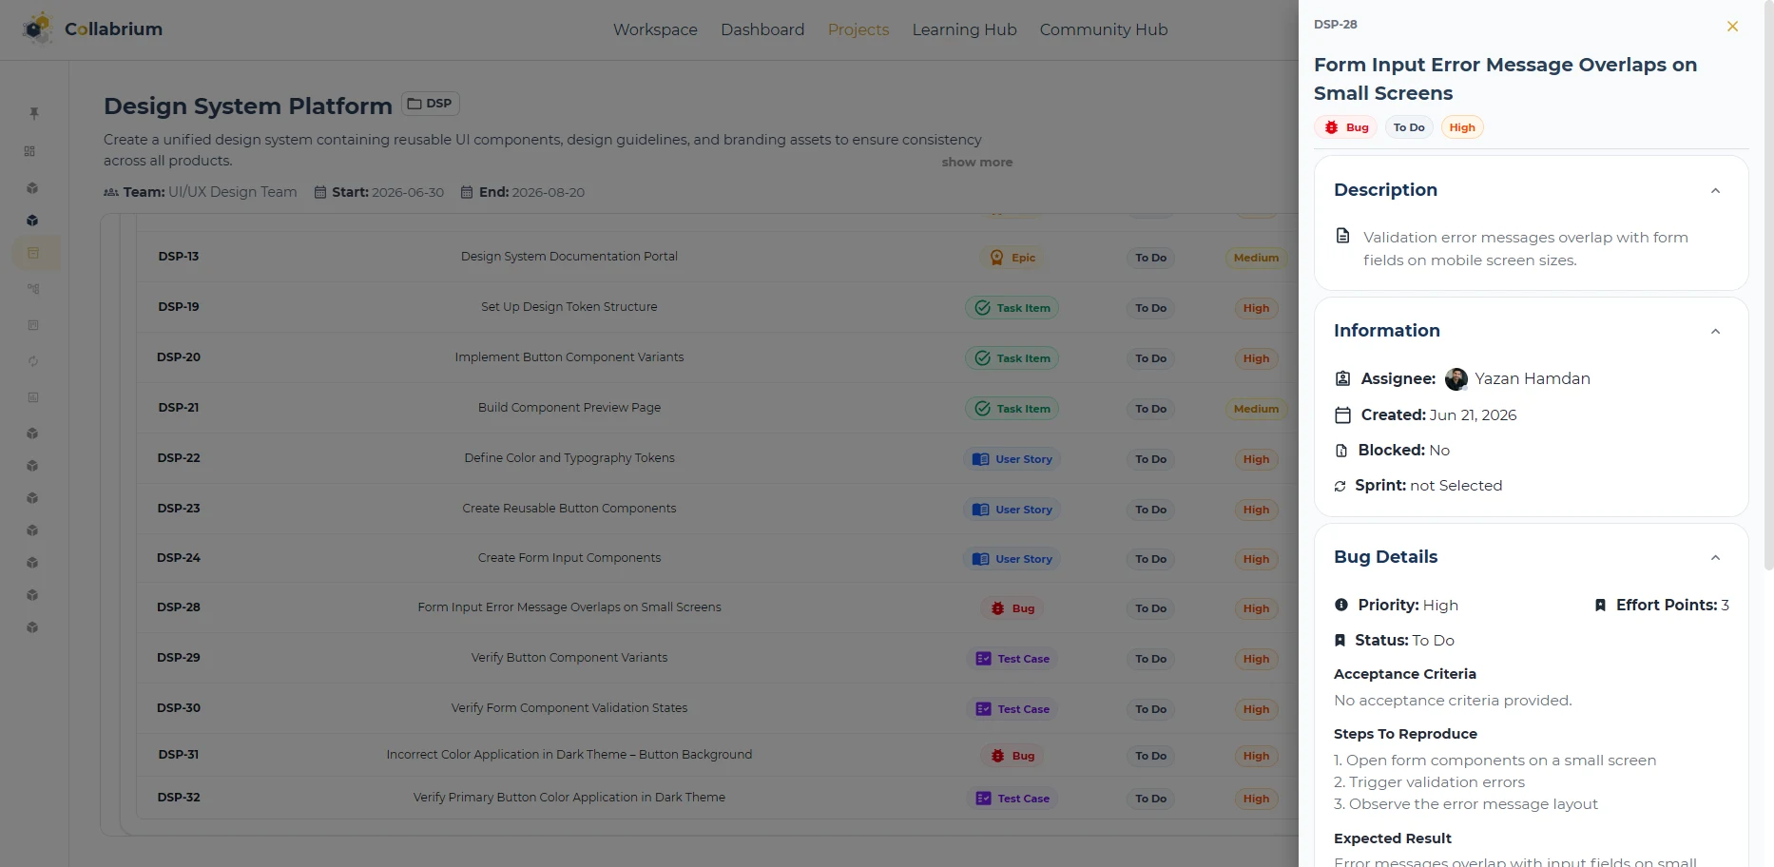Image resolution: width=1774 pixels, height=867 pixels.
Task: Open the DSP-24 Create Form Input Components row
Action: 717,558
